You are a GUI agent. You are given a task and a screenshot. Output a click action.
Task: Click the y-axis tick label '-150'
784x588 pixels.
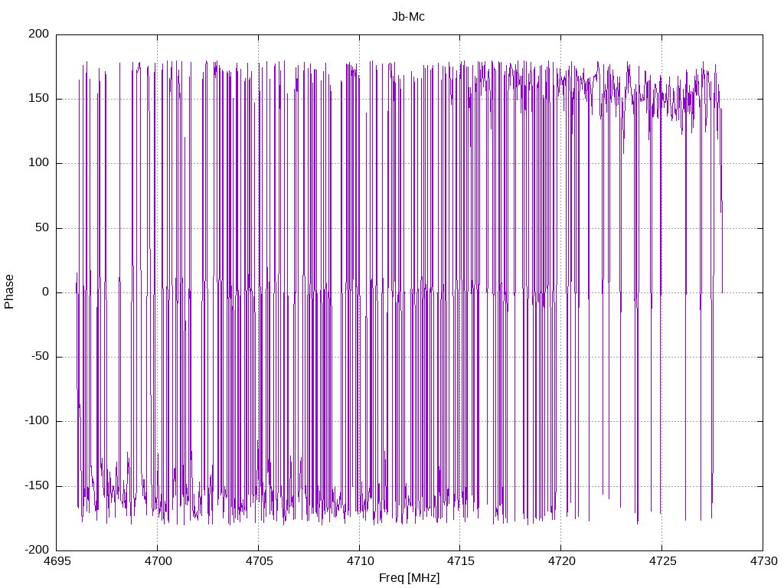(x=37, y=485)
